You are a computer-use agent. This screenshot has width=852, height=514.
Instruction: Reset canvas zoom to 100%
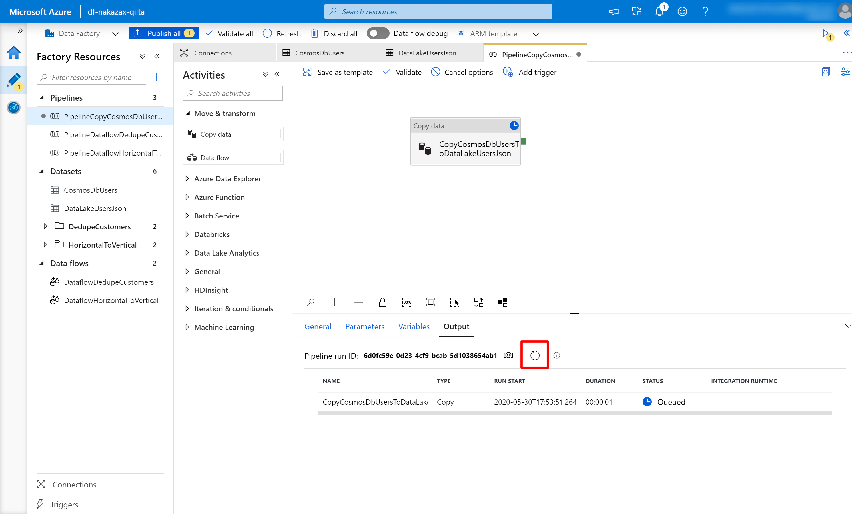[407, 302]
